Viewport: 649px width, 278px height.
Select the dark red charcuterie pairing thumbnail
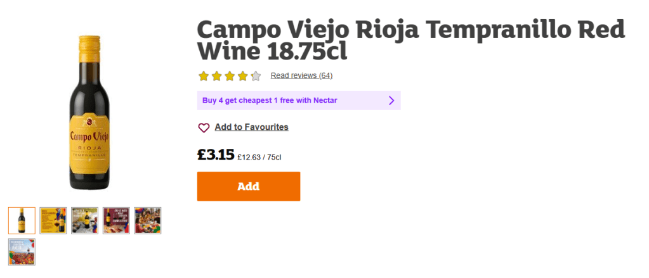pos(116,220)
